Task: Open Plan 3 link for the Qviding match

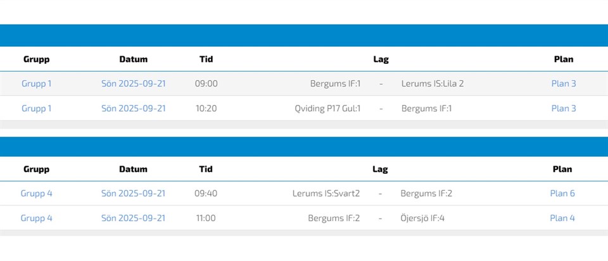Action: tap(564, 108)
